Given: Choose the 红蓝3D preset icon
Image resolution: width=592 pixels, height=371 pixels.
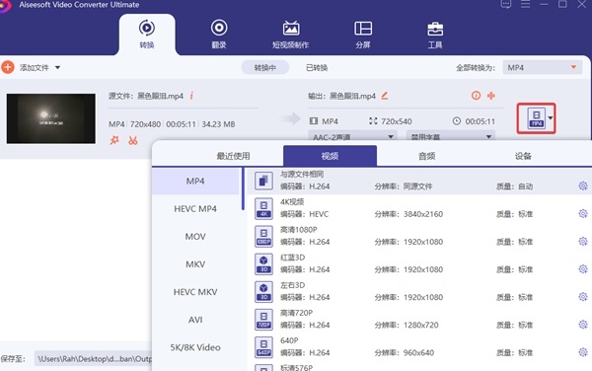Looking at the screenshot, I should (263, 264).
